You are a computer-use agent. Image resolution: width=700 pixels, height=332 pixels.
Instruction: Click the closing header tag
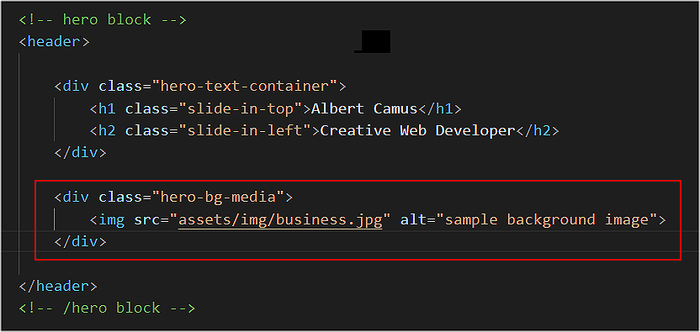pyautogui.click(x=57, y=286)
